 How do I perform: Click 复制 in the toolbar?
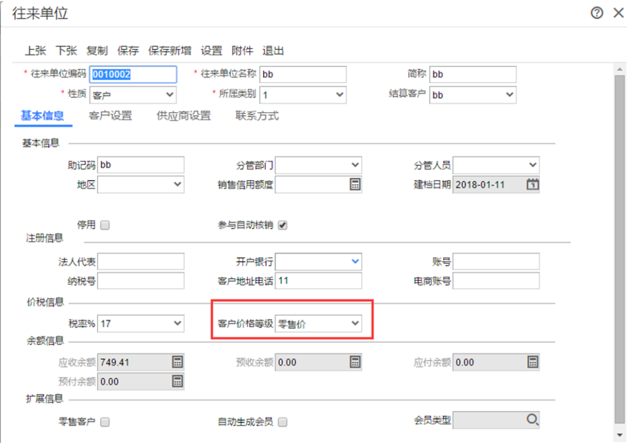tap(97, 50)
